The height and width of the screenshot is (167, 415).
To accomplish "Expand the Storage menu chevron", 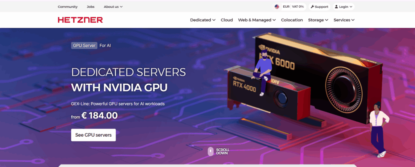I will click(x=327, y=20).
